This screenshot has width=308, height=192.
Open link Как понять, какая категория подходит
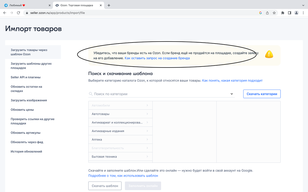click(232, 80)
